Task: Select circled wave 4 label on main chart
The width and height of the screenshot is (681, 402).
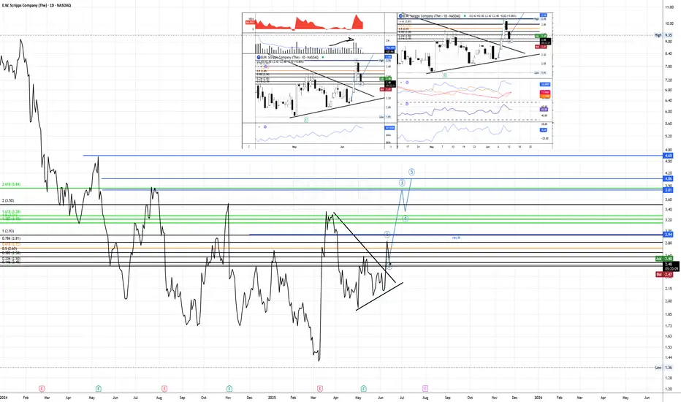Action: coord(405,219)
